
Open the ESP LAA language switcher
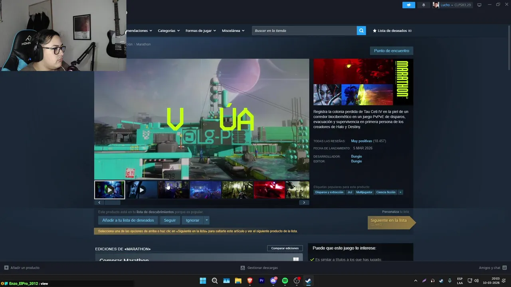(x=460, y=281)
